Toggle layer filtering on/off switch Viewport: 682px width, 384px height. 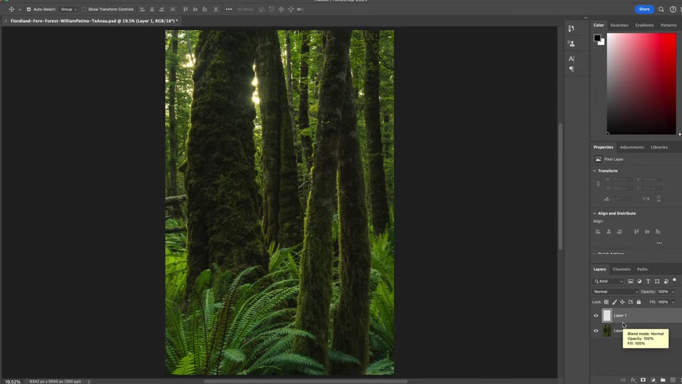coord(675,280)
